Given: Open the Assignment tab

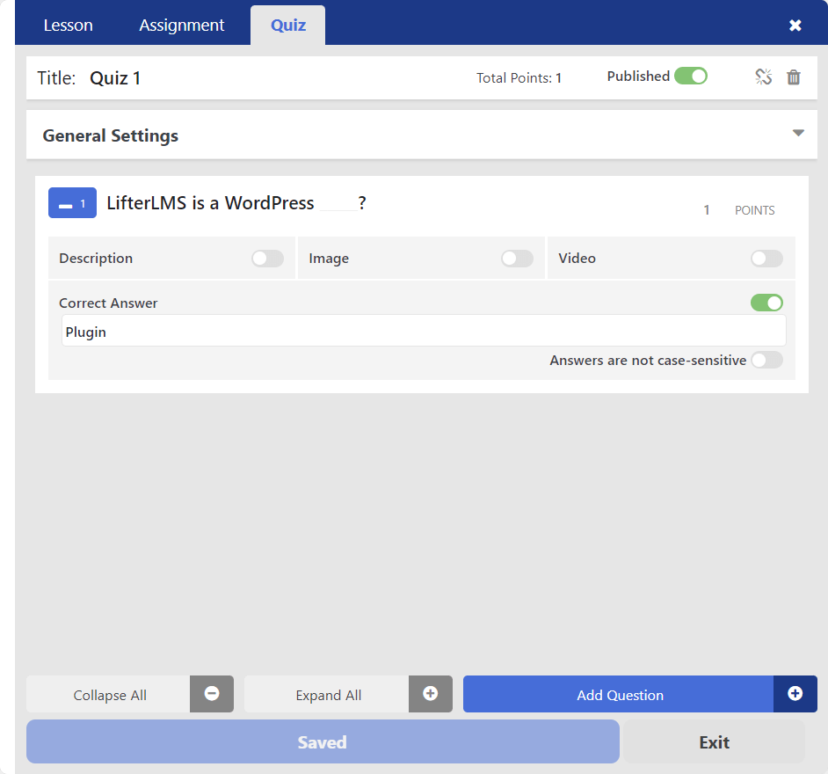Looking at the screenshot, I should [182, 26].
